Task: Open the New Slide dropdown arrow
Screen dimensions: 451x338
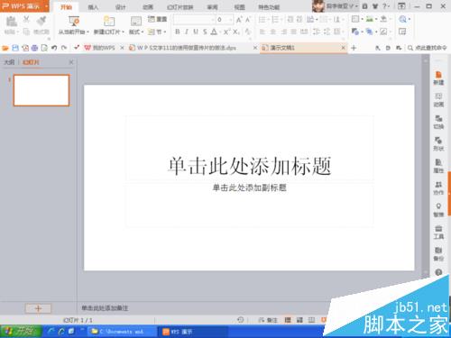Action: 123,32
